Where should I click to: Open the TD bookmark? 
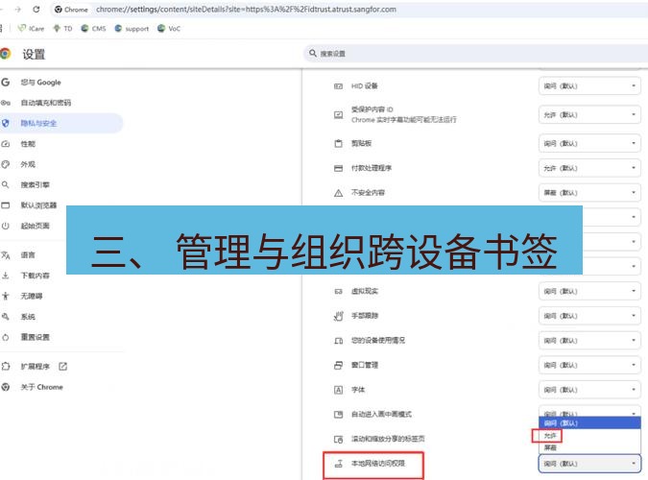click(62, 29)
